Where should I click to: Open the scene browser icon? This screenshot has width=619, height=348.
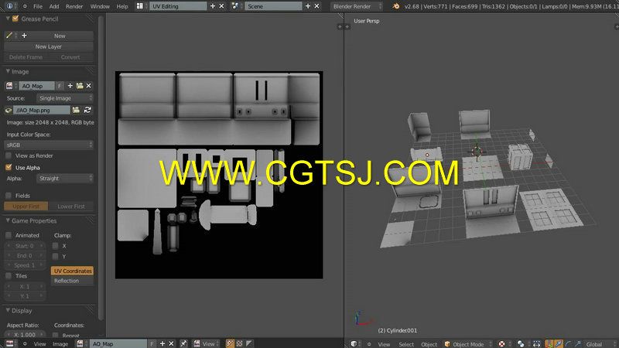pyautogui.click(x=235, y=6)
